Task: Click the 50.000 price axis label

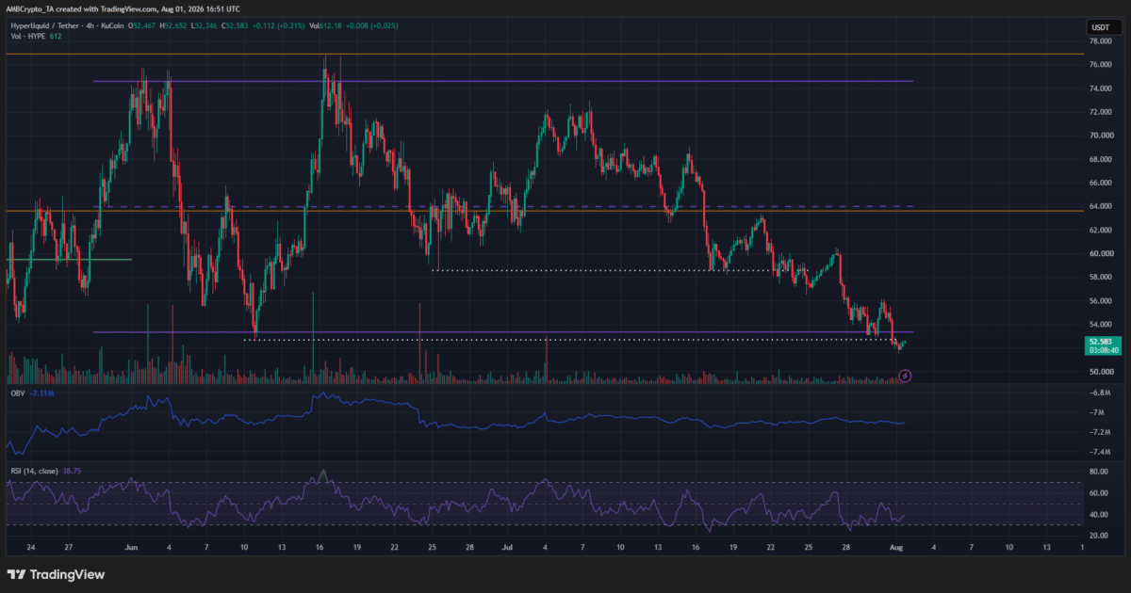Action: pyautogui.click(x=1100, y=372)
